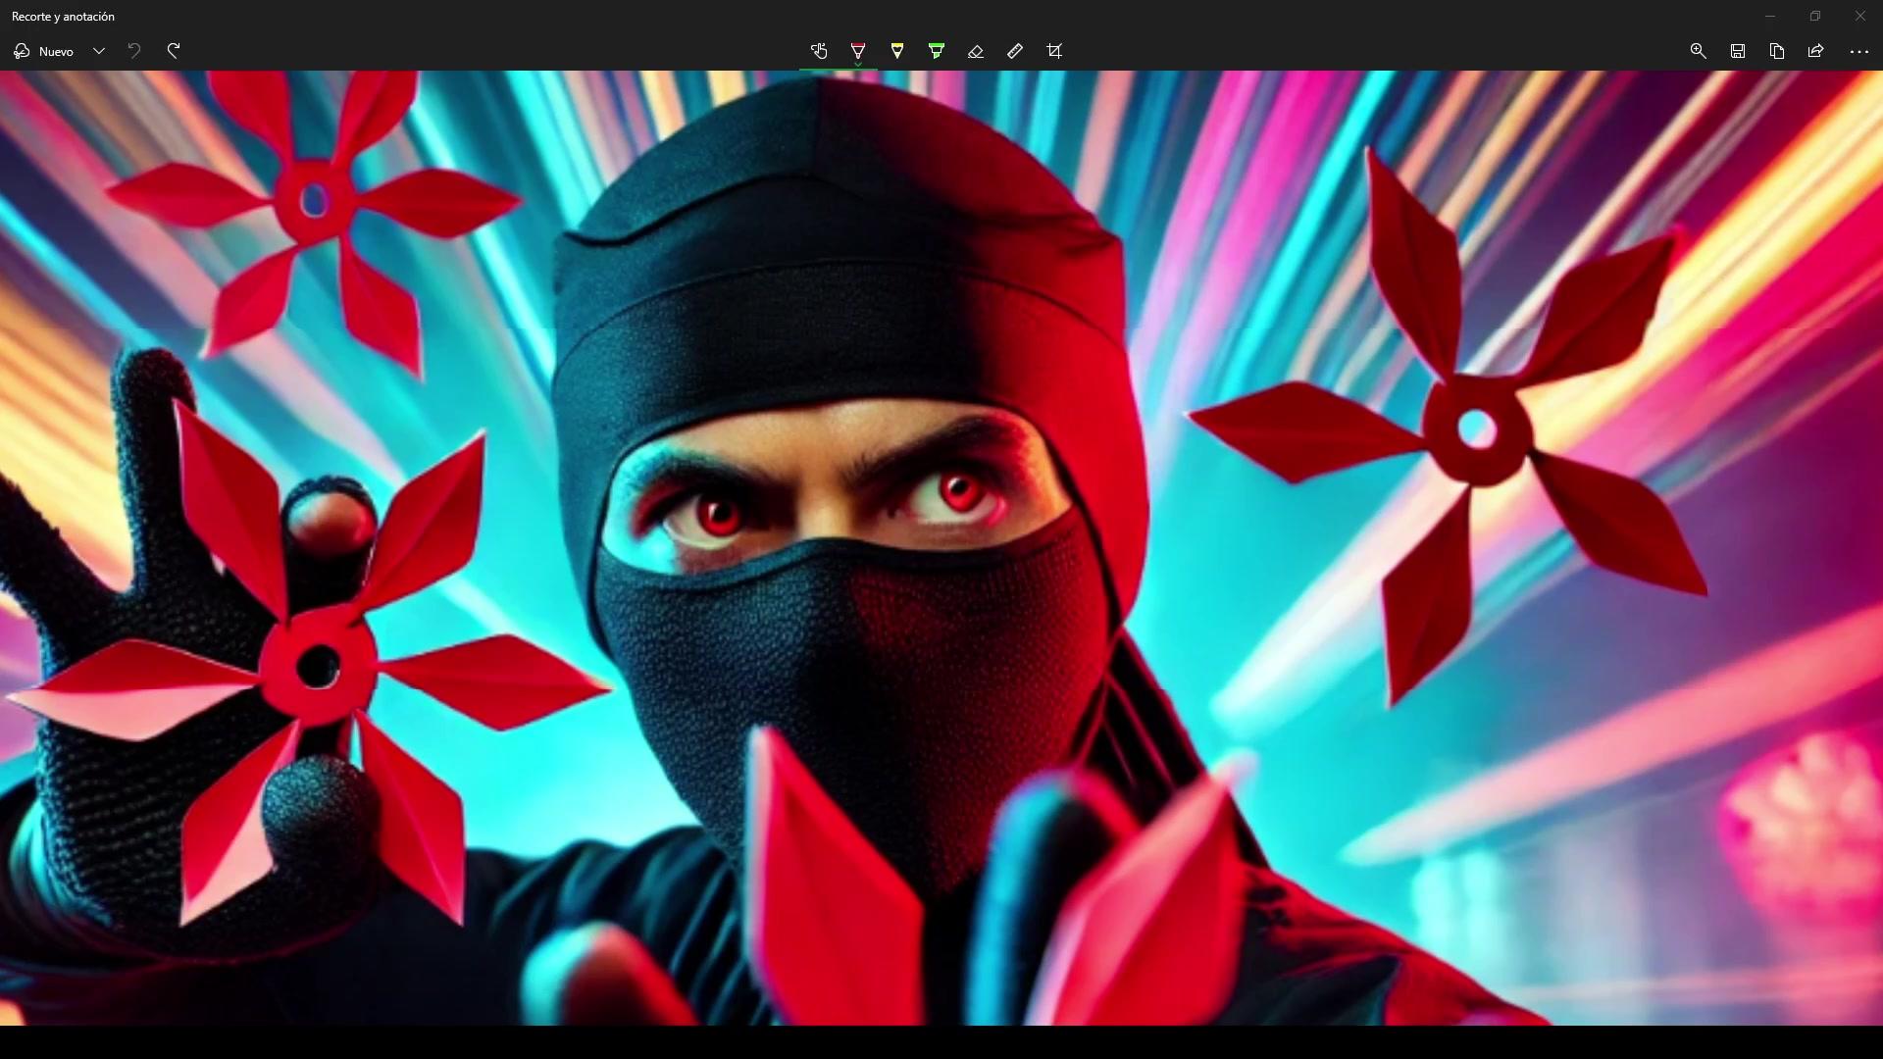This screenshot has height=1059, width=1883.
Task: Undo the last annotation
Action: pyautogui.click(x=134, y=51)
